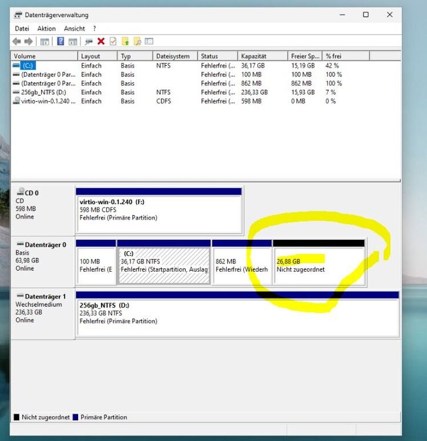Sort by the Layout column header

tap(97, 56)
